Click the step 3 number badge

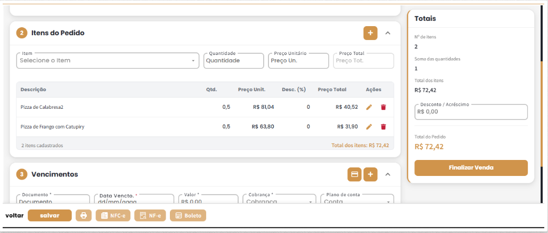point(22,174)
